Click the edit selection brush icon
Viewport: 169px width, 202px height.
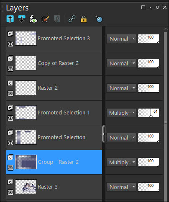click(x=45, y=19)
